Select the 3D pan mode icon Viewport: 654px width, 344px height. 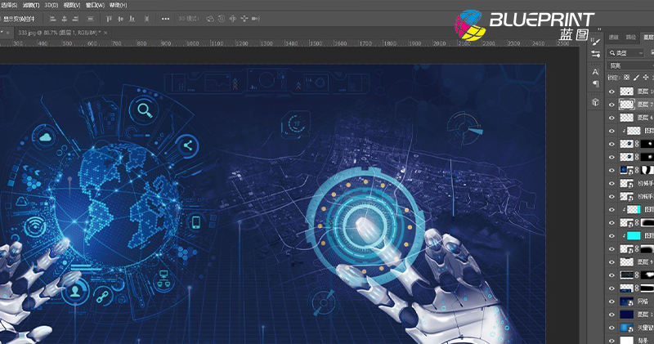coord(233,19)
